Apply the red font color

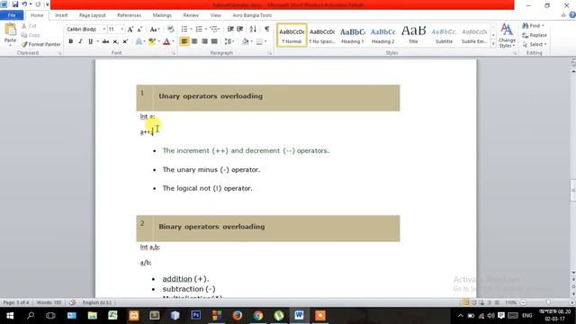166,41
